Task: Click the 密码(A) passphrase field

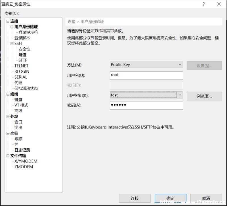Action: (x=146, y=105)
